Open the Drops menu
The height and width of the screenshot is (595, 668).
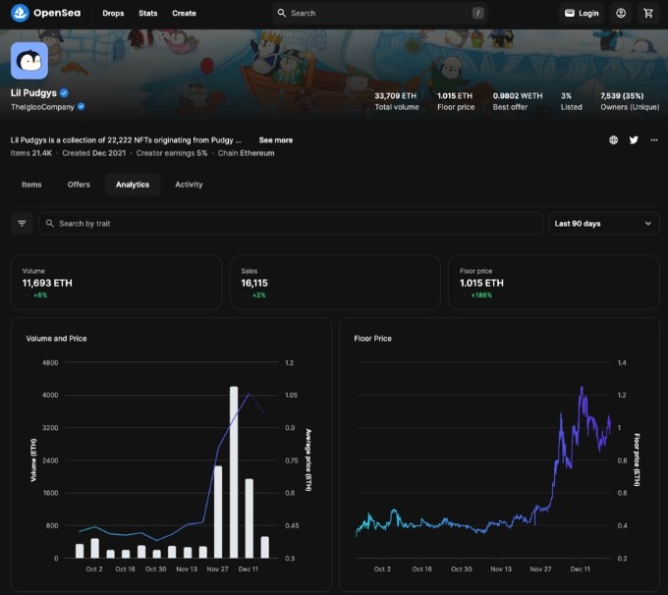tap(113, 14)
